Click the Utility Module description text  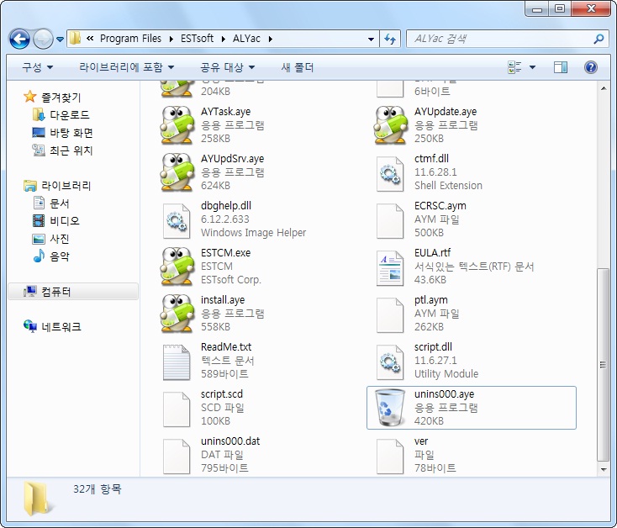[x=446, y=374]
